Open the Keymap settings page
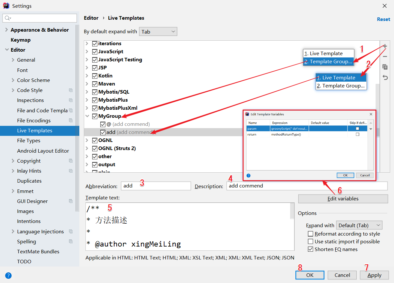394x283 pixels. click(21, 40)
